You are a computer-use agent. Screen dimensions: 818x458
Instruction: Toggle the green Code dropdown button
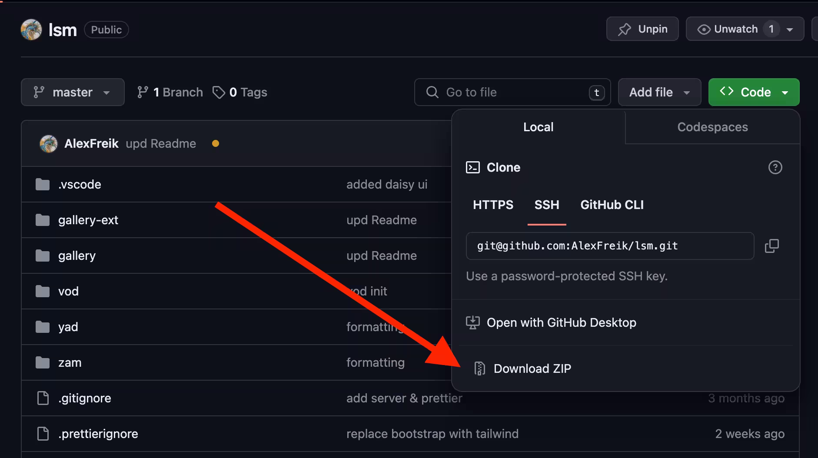(754, 92)
